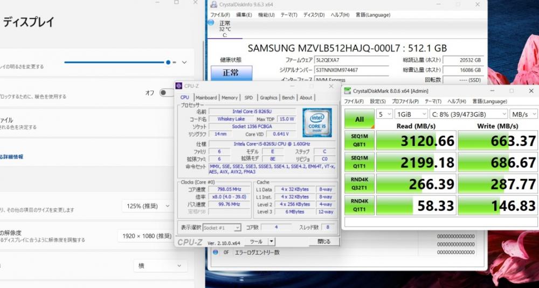This screenshot has width=539, height=288.
Task: Open ディスク(D) menu in CrystalDiskInfo
Action: 314,15
